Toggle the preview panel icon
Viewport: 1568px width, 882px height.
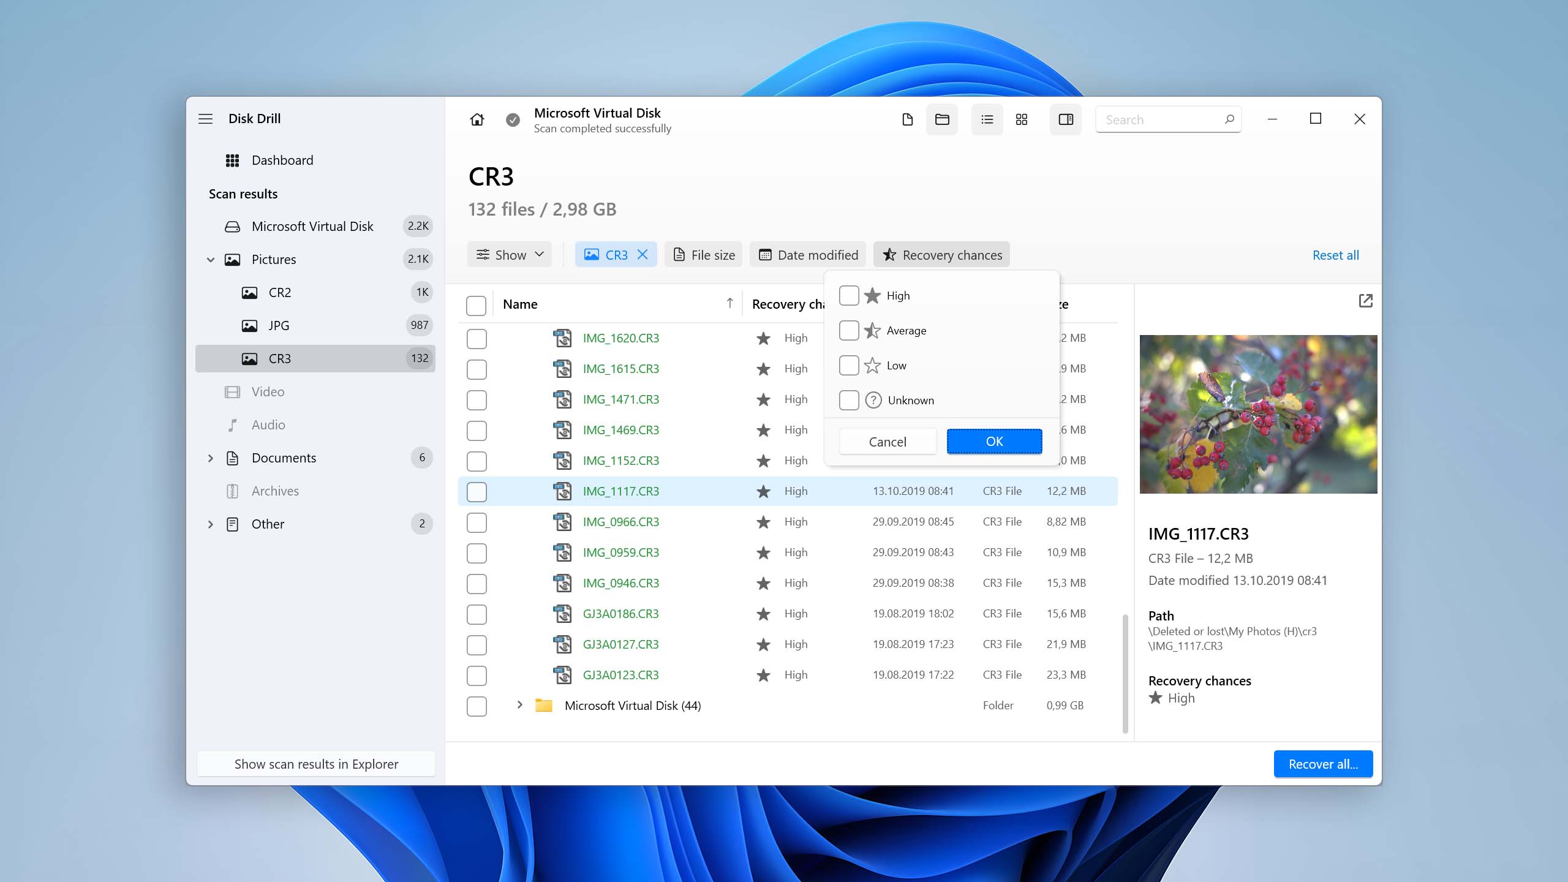coord(1066,119)
